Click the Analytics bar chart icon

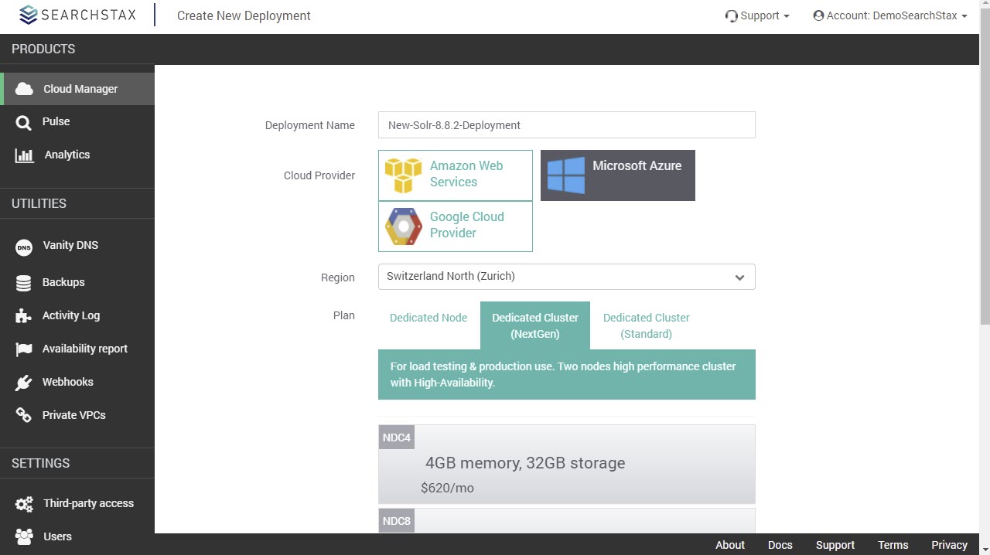25,155
